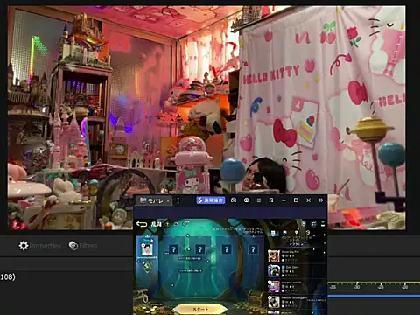Click the yellow スタート start button

pos(200,309)
